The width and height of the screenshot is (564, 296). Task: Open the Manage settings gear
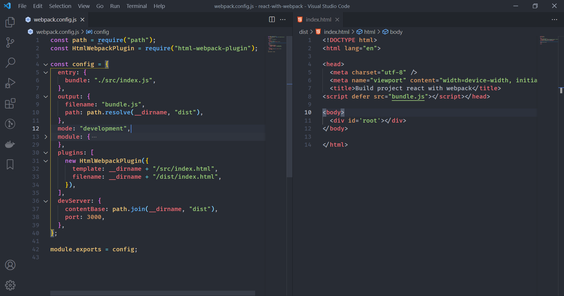[x=10, y=285]
